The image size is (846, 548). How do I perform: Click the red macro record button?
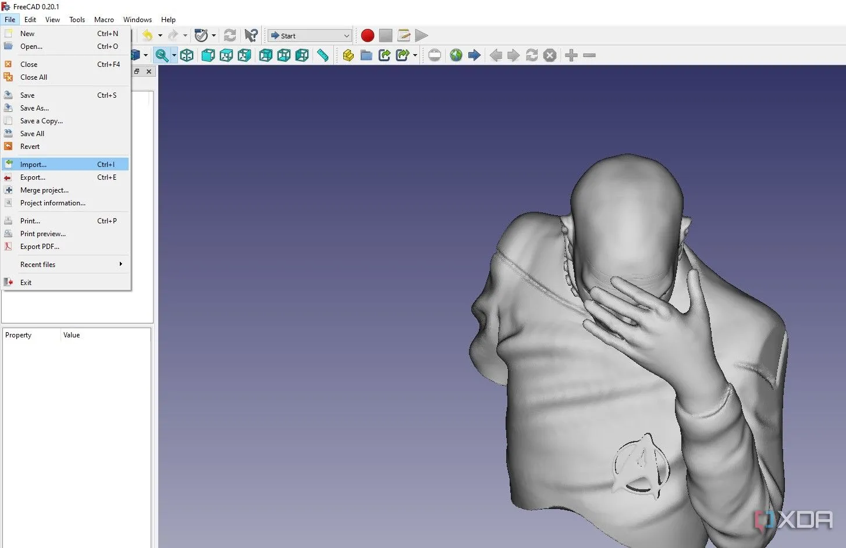pos(367,35)
